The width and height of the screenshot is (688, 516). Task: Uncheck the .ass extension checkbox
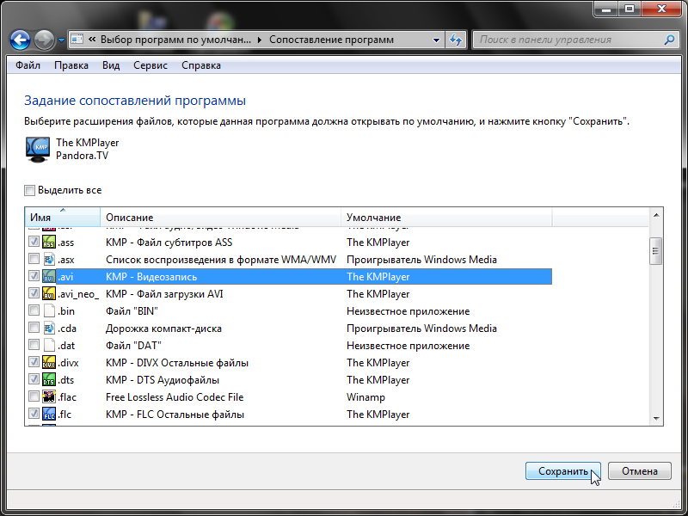coord(34,242)
